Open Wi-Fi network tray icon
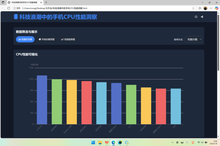 [199, 142]
